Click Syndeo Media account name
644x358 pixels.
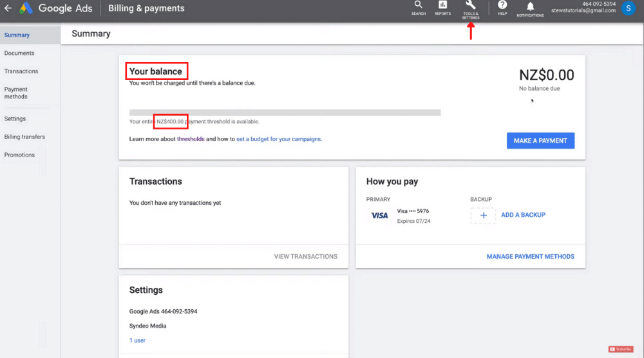click(x=148, y=326)
